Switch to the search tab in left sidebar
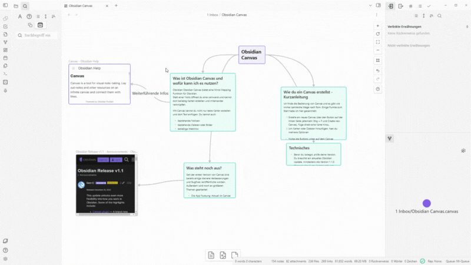The height and width of the screenshot is (265, 471). click(x=25, y=6)
